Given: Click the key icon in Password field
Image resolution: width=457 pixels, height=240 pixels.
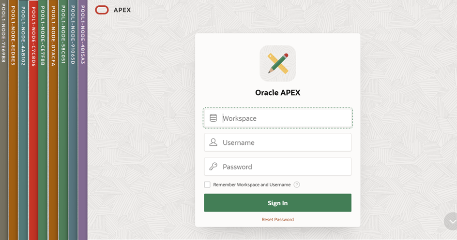Looking at the screenshot, I should tap(213, 167).
